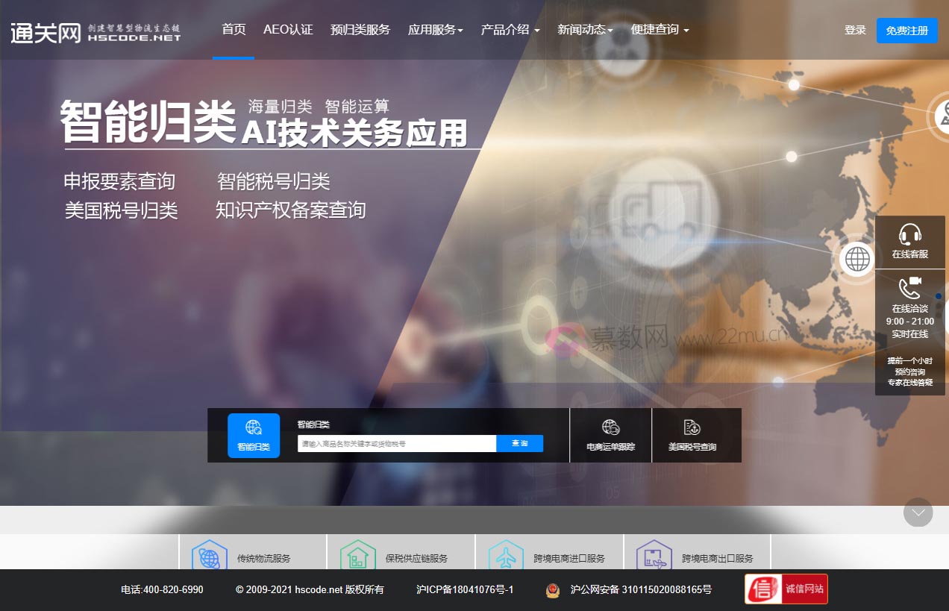This screenshot has width=949, height=611.
Task: Switch to the 首页 menu item
Action: (x=233, y=30)
